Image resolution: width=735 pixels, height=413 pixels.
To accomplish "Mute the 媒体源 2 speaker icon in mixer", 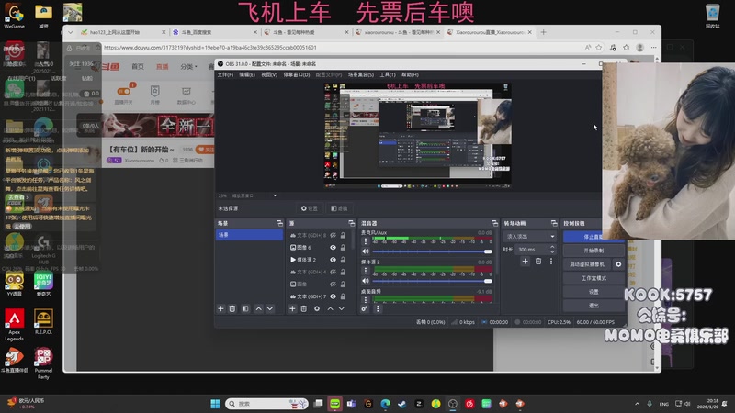I will [x=366, y=281].
